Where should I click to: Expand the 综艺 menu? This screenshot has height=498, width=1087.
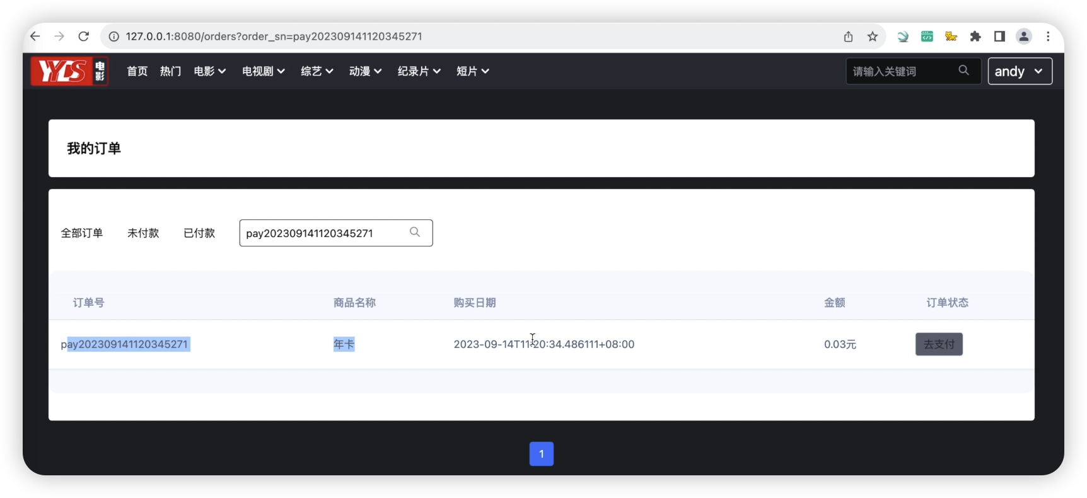click(x=317, y=71)
